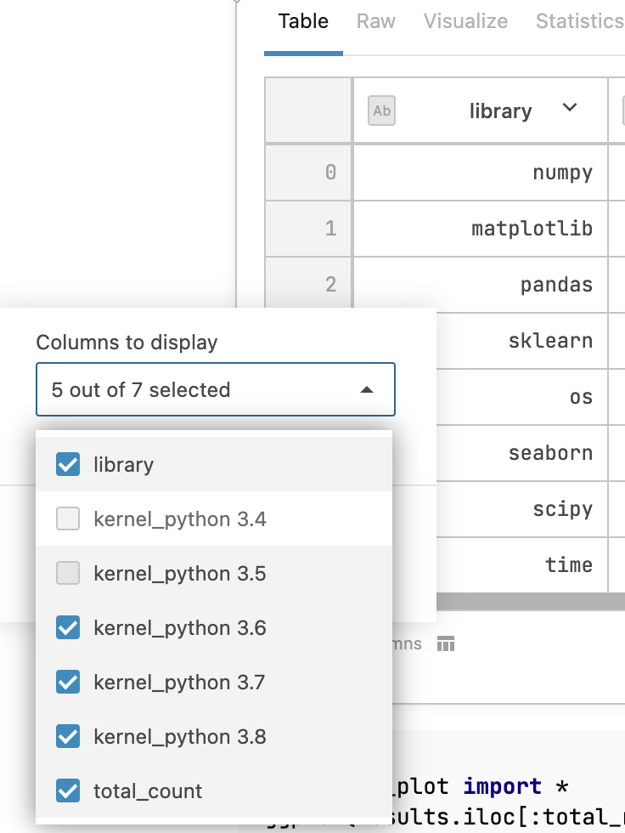Open the library column header chevron menu
The height and width of the screenshot is (833, 625).
(x=569, y=110)
